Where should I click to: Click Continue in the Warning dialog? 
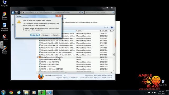pyautogui.click(x=45, y=35)
